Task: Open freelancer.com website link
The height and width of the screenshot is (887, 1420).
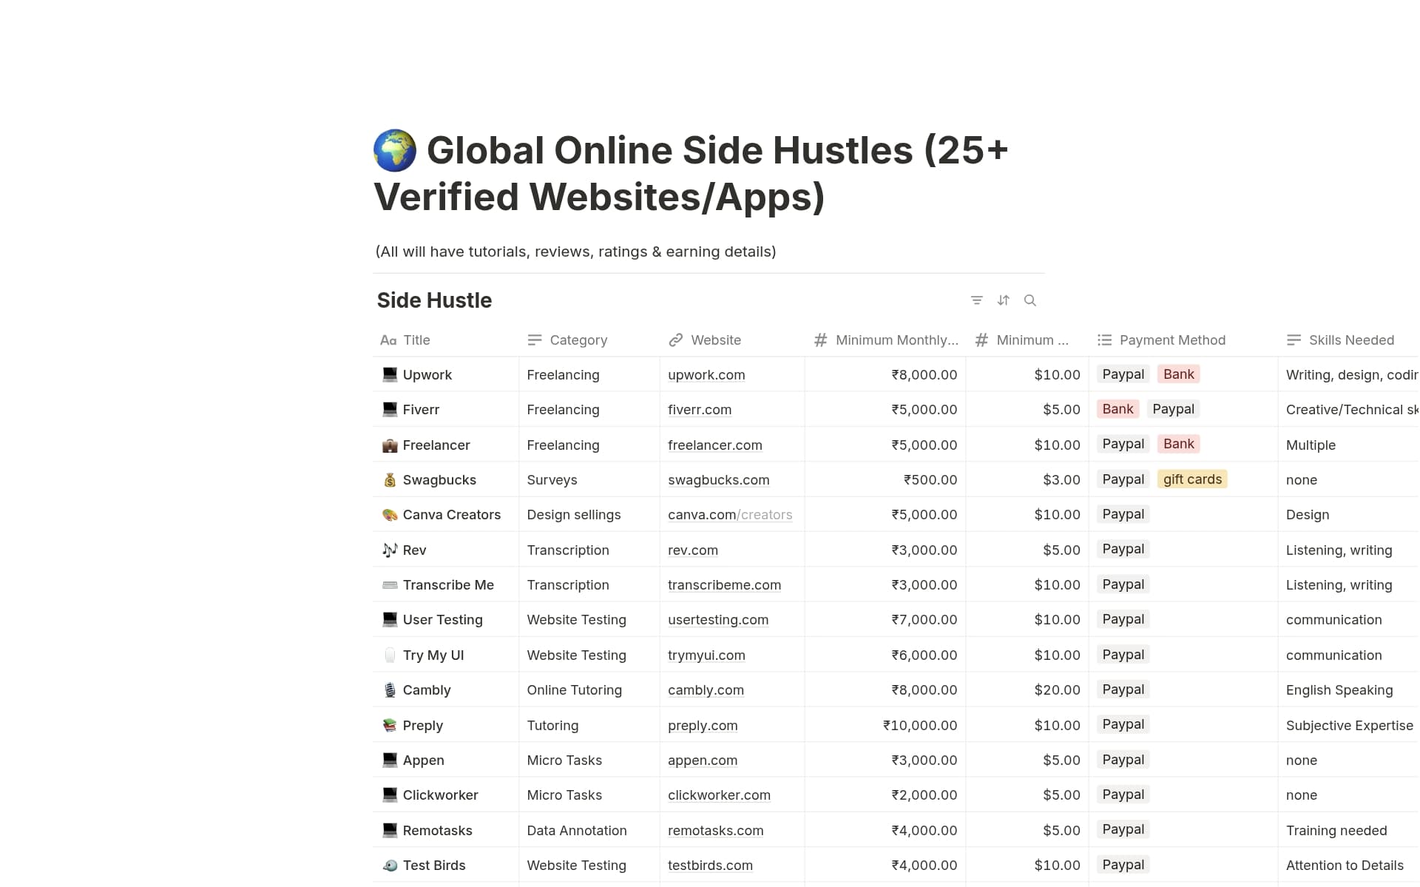Action: (x=714, y=445)
